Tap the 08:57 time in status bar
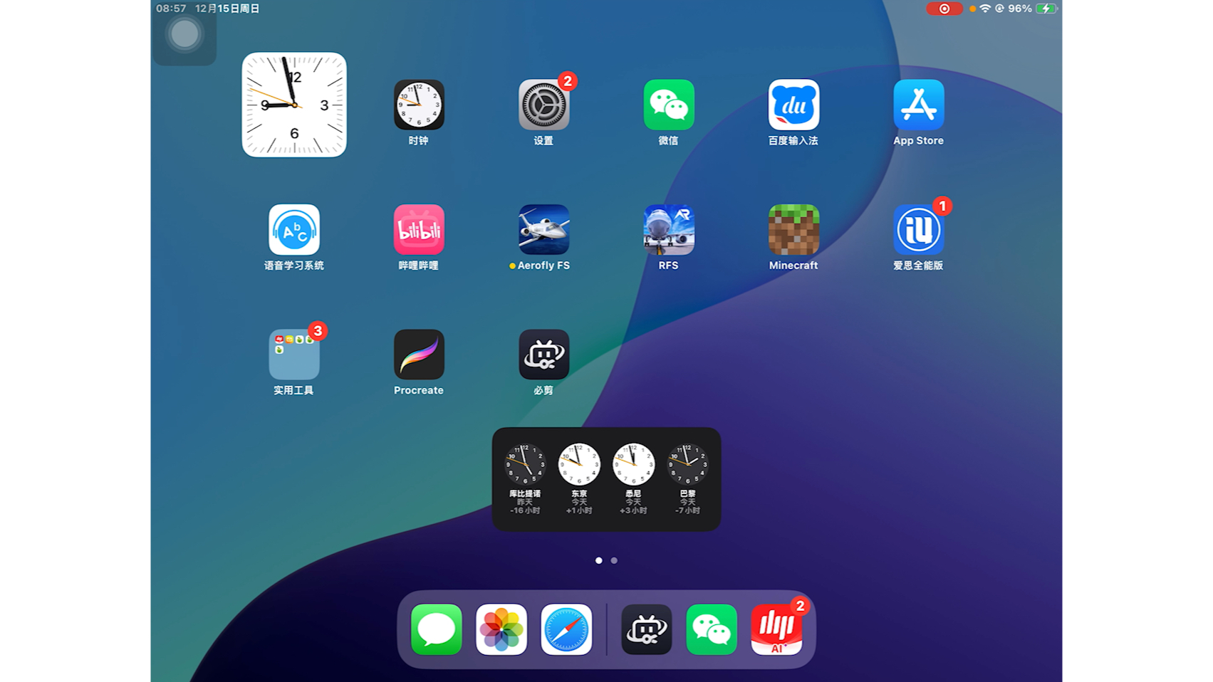1213x682 pixels. [x=171, y=9]
